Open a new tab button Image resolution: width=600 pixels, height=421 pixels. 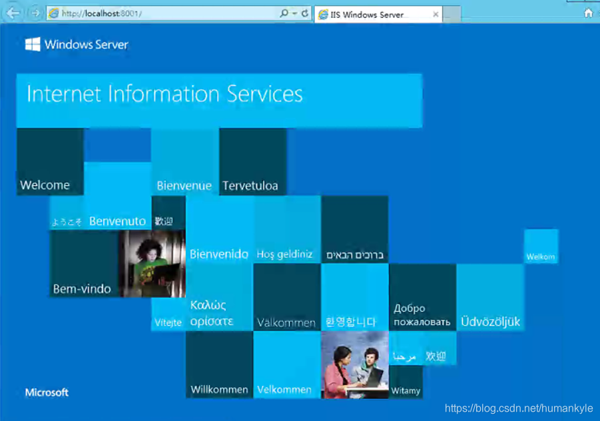451,15
